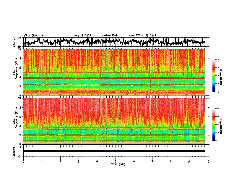Click the "-3" label on ch.1 color bar
This screenshot has height=181, width=234.
pos(218,59)
